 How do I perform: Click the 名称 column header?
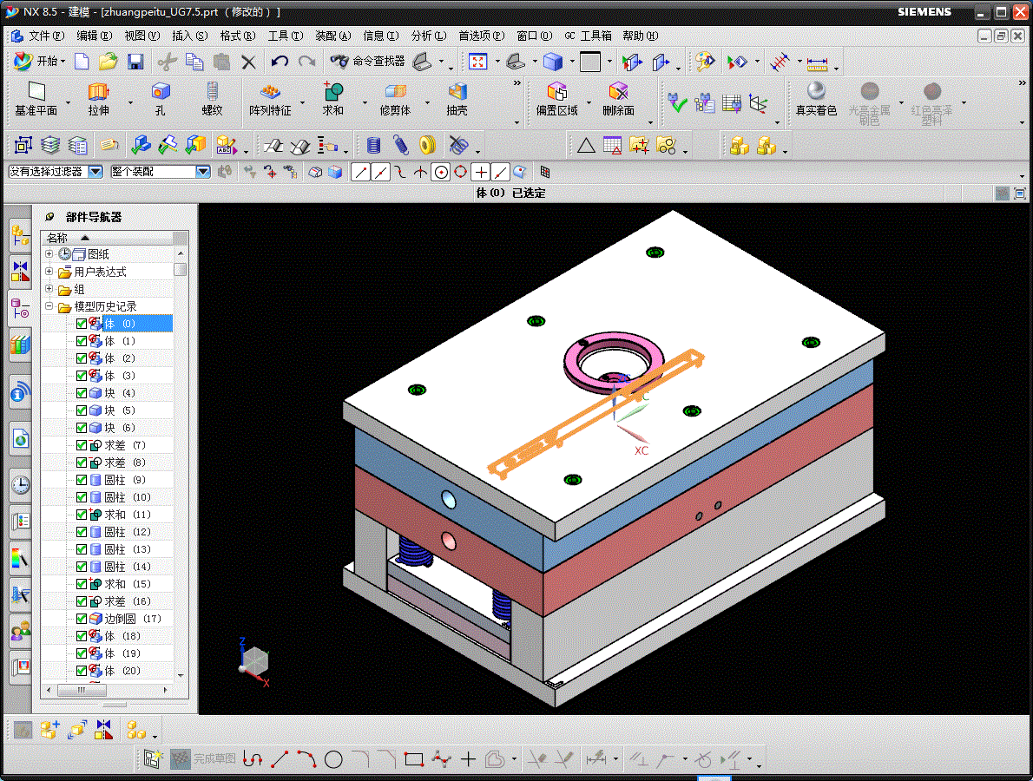click(108, 238)
